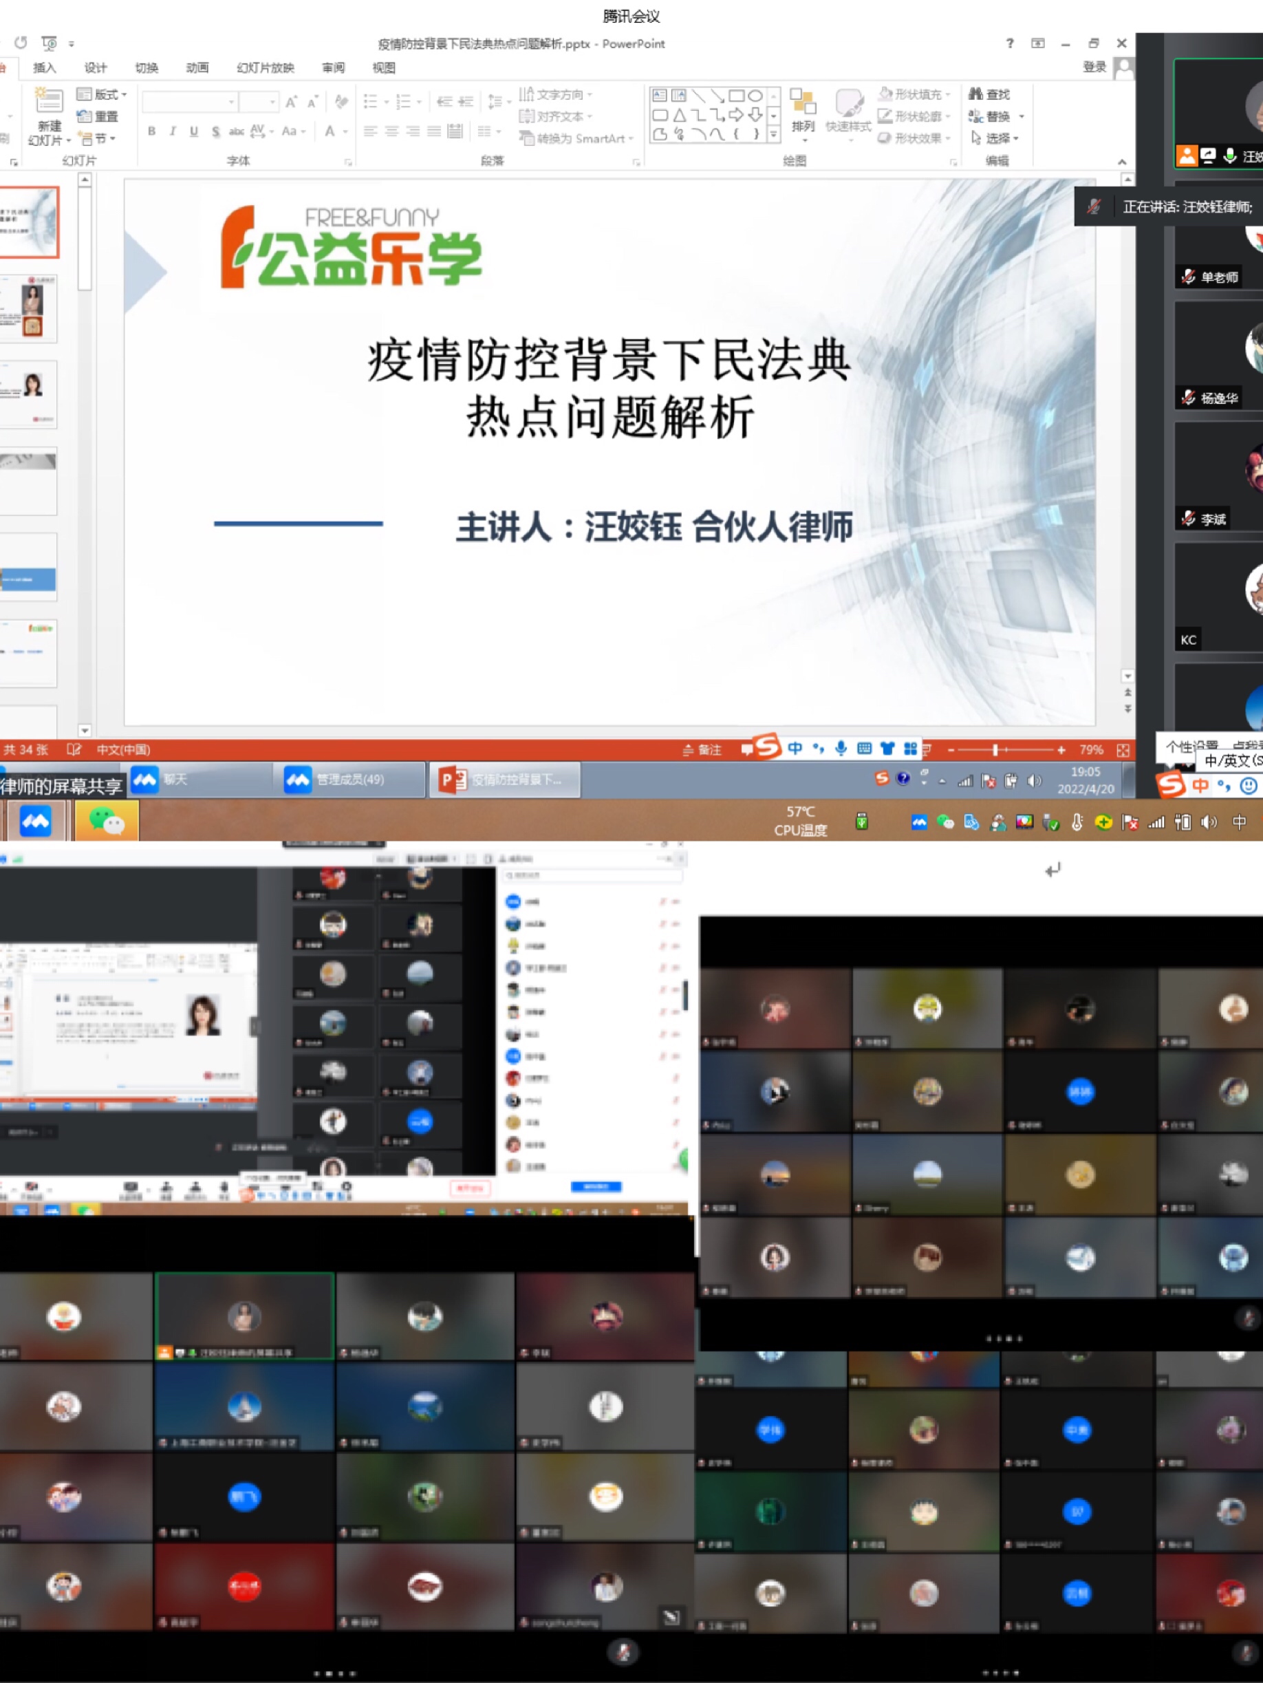The width and height of the screenshot is (1263, 1683).
Task: Open the Layout (版式) dropdown
Action: [102, 94]
